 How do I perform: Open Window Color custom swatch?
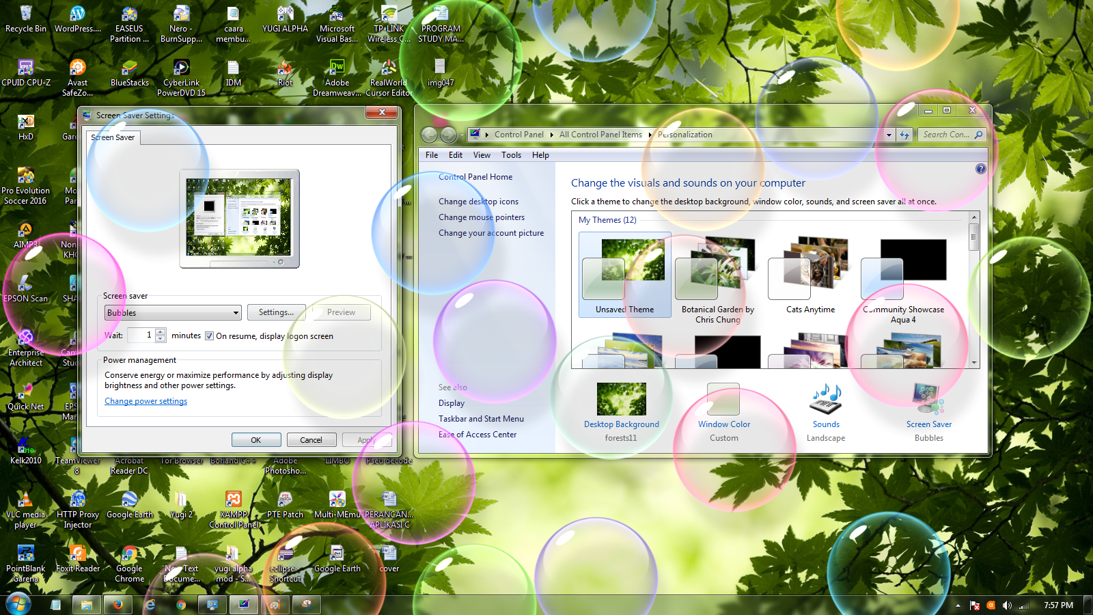click(x=723, y=399)
